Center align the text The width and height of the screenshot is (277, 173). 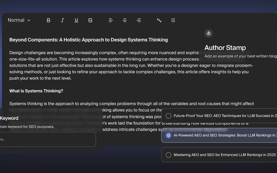[x=125, y=20]
